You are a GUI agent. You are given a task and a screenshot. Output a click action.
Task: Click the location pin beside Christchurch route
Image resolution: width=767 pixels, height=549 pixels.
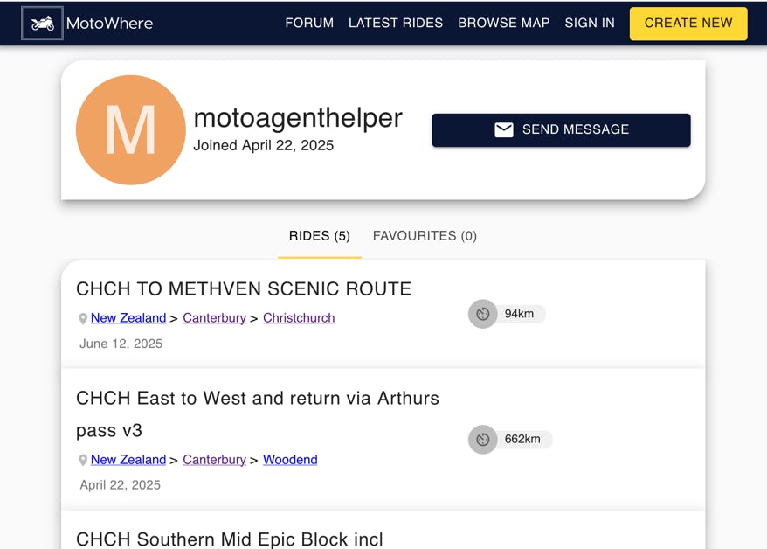83,318
